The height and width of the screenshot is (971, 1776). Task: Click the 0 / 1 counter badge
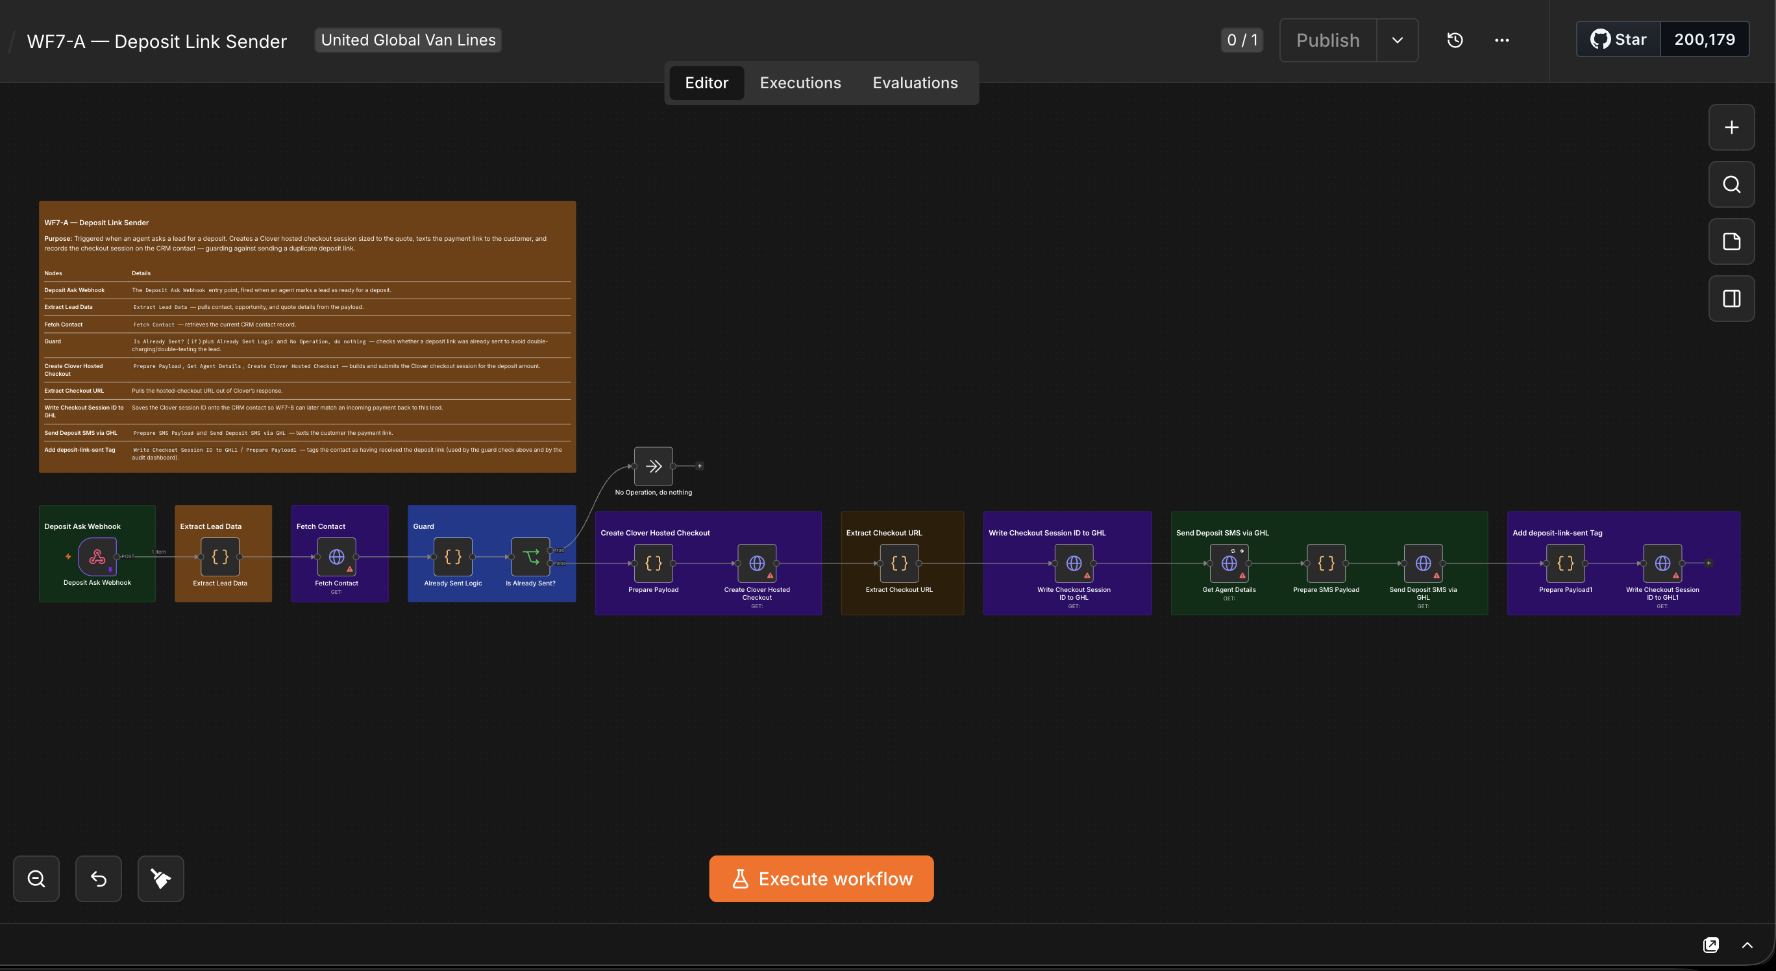point(1242,40)
